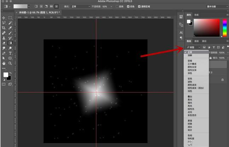Select the Magic Wand tool

[x=10, y=23]
